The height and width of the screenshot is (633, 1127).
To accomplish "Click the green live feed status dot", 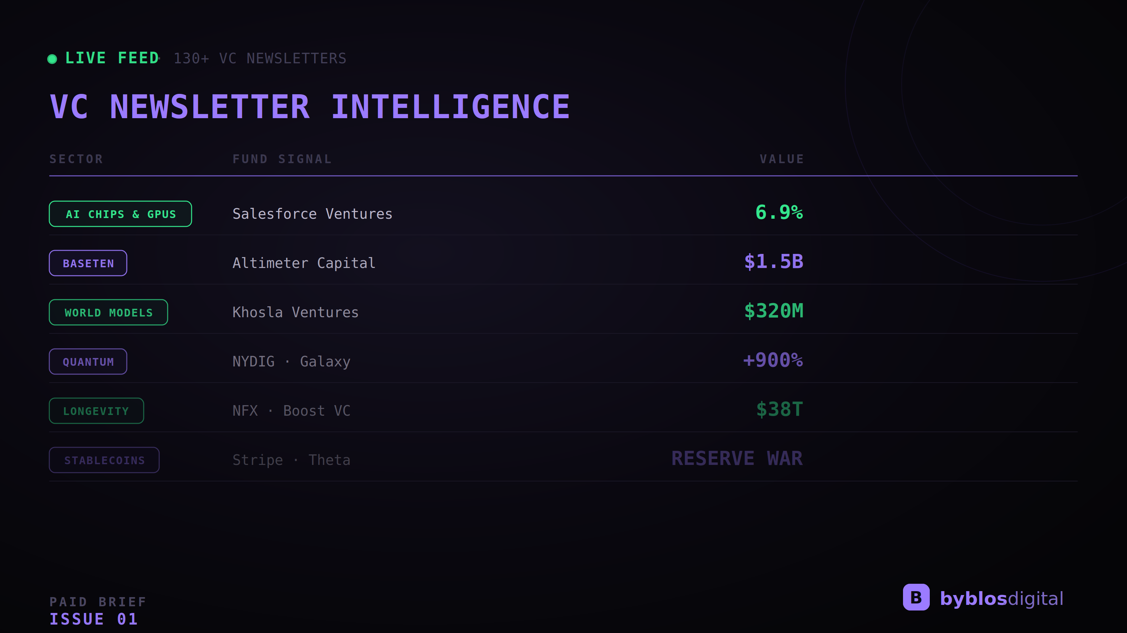I will pos(52,59).
